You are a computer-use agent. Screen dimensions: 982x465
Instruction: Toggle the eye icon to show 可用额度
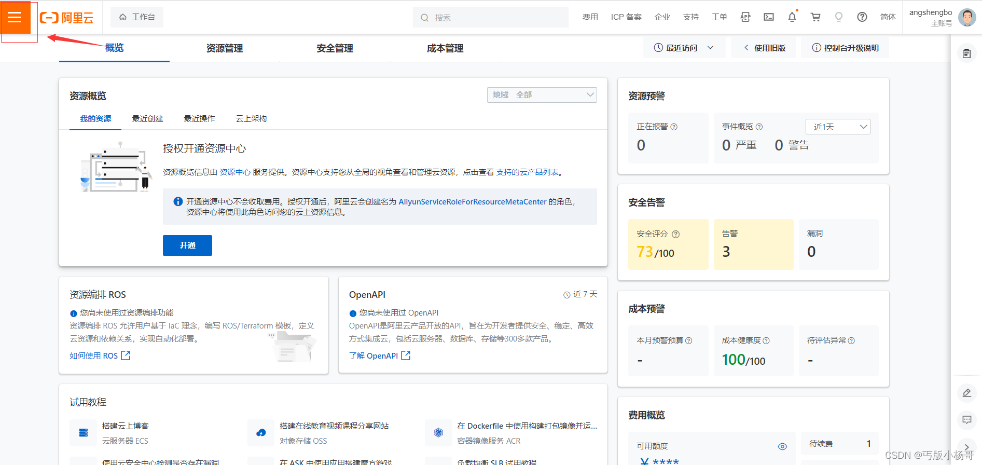point(782,446)
